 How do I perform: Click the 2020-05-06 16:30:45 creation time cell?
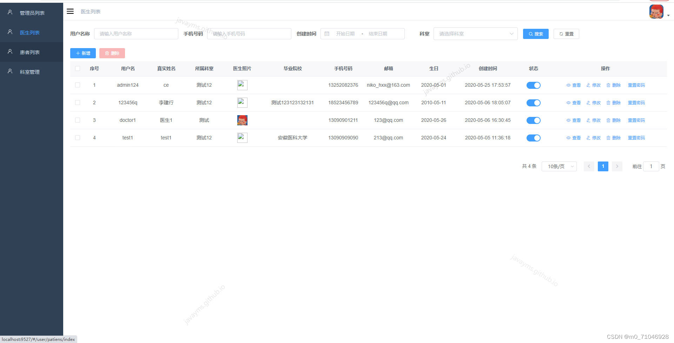click(488, 120)
